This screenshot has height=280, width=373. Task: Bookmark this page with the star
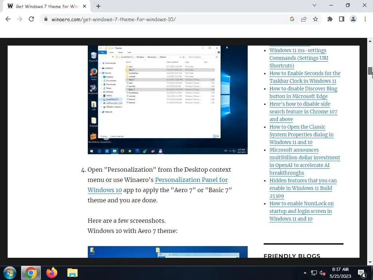tap(315, 19)
